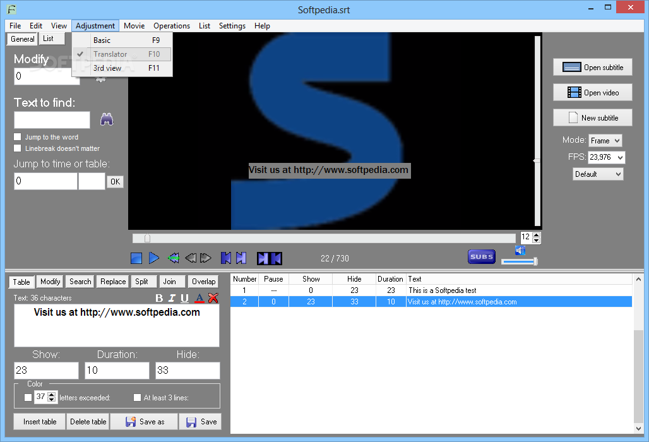The height and width of the screenshot is (442, 649).
Task: Click the left icon of the dark-background pair
Action: [263, 258]
